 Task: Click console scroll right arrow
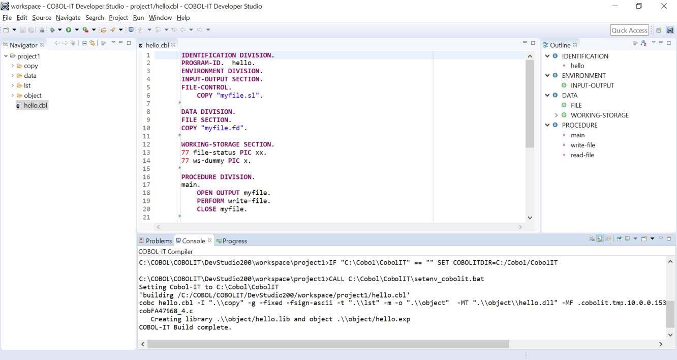pos(661,344)
